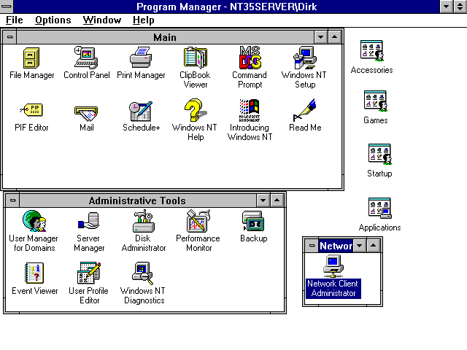The image size is (467, 350).
Task: Open Program Manager's control menu box
Action: pos(7,7)
